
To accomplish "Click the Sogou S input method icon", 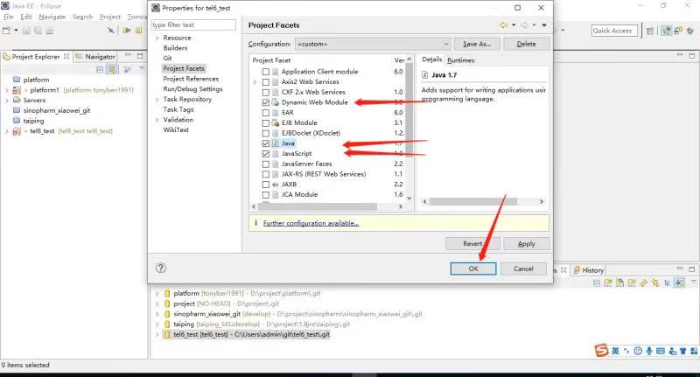I will tap(601, 350).
